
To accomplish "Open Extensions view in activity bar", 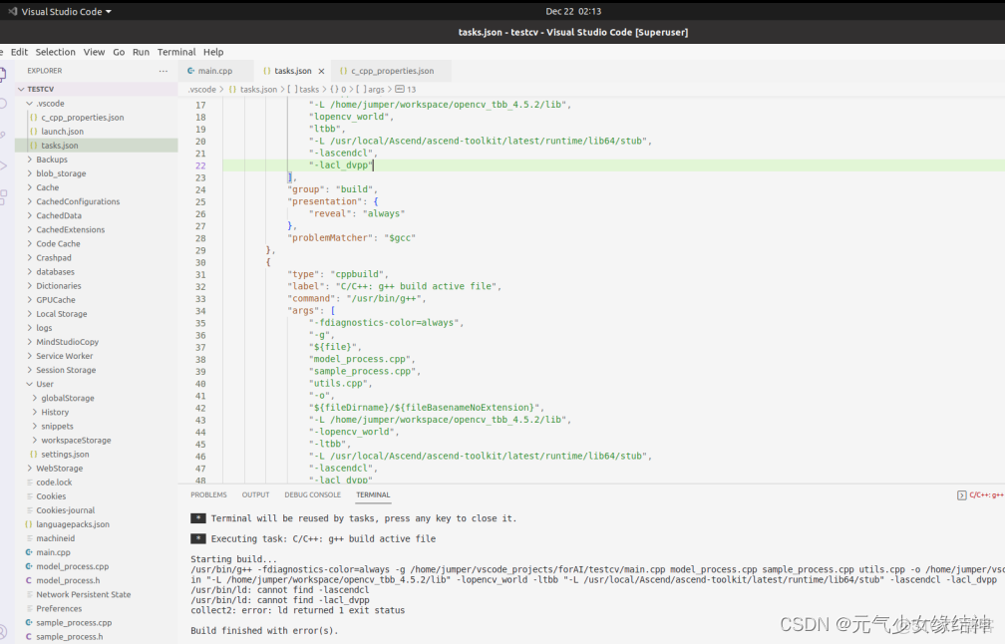I will [x=3, y=196].
